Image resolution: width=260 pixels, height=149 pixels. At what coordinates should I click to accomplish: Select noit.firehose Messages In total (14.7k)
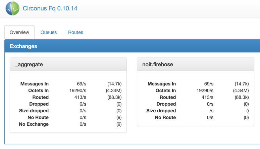tap(242, 84)
